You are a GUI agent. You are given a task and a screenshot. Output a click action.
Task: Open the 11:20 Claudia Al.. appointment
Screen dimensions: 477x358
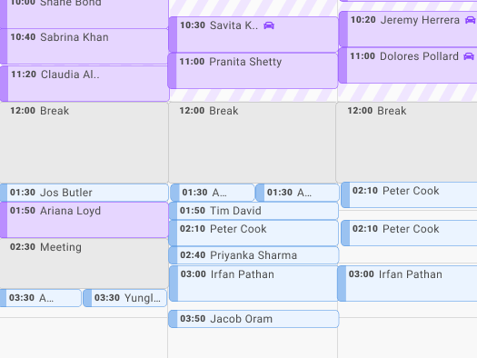(x=84, y=84)
